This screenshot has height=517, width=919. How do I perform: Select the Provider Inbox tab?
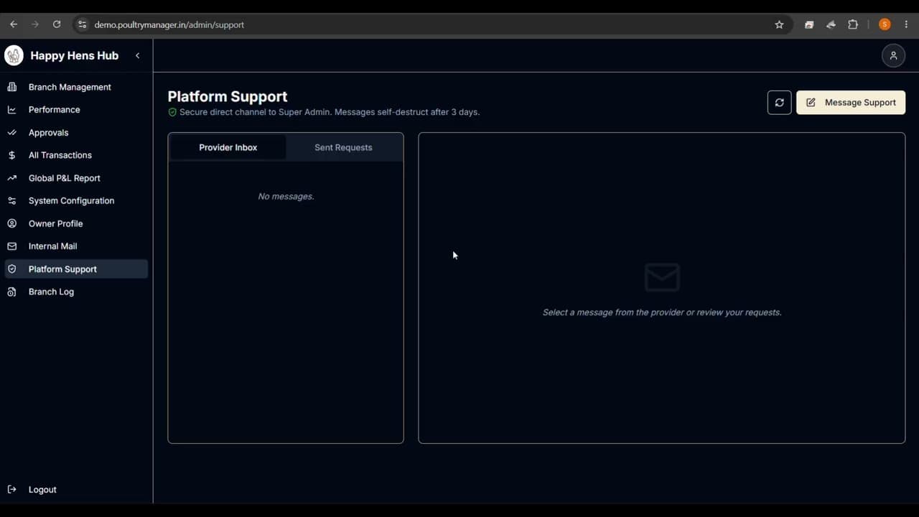pyautogui.click(x=228, y=147)
